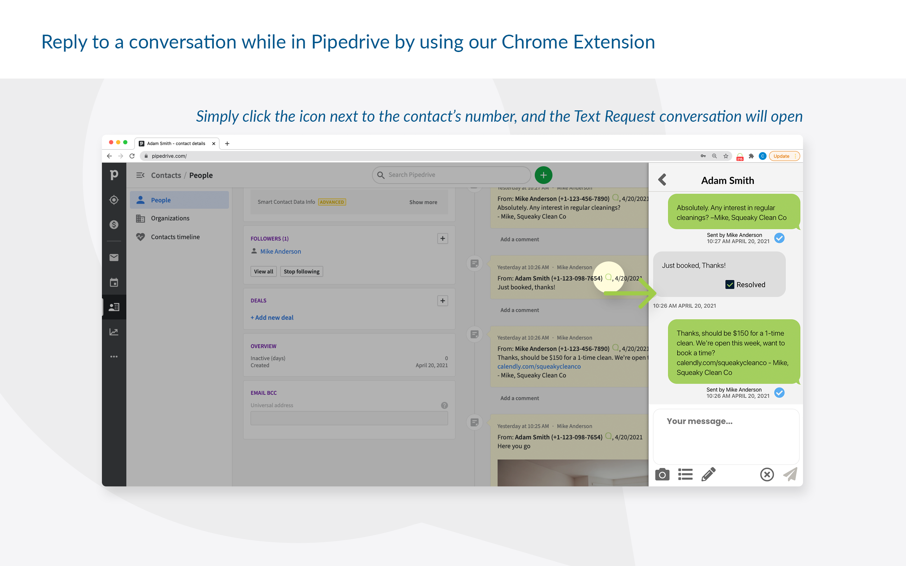
Task: Toggle the Resolved checkbox
Action: point(730,285)
